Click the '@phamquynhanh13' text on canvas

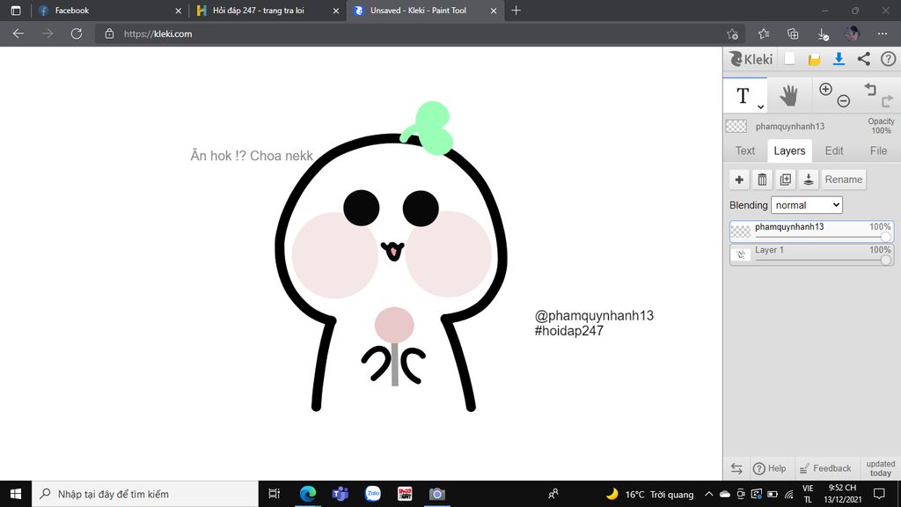point(594,316)
